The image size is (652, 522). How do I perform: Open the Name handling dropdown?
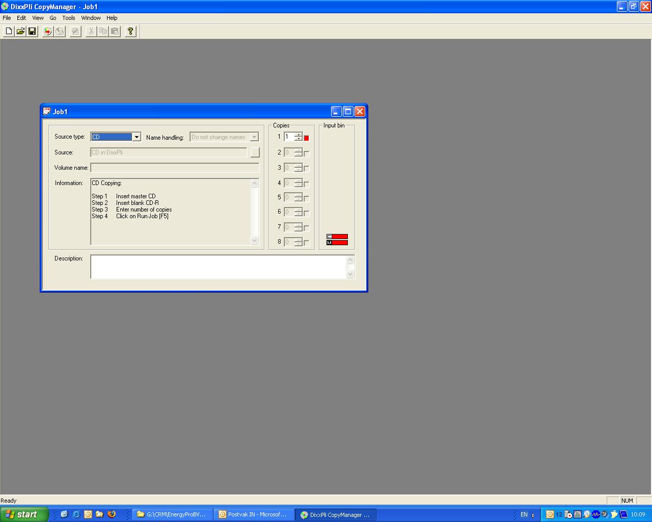click(x=254, y=137)
